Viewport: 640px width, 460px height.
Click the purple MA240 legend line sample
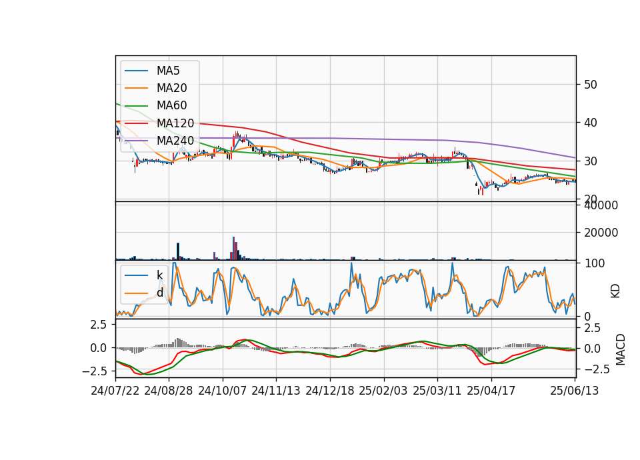136,141
